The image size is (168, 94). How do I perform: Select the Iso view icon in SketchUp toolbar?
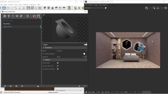coord(45,8)
